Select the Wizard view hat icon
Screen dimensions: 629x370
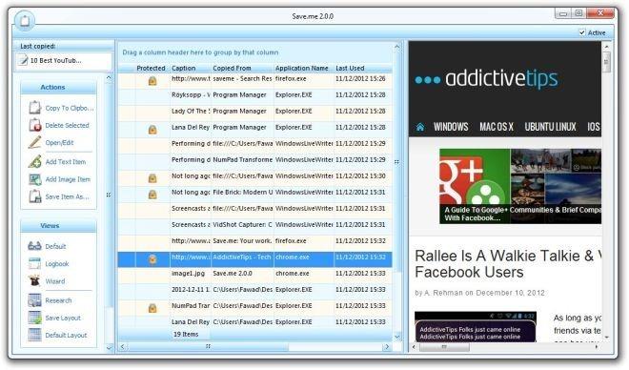pos(35,280)
